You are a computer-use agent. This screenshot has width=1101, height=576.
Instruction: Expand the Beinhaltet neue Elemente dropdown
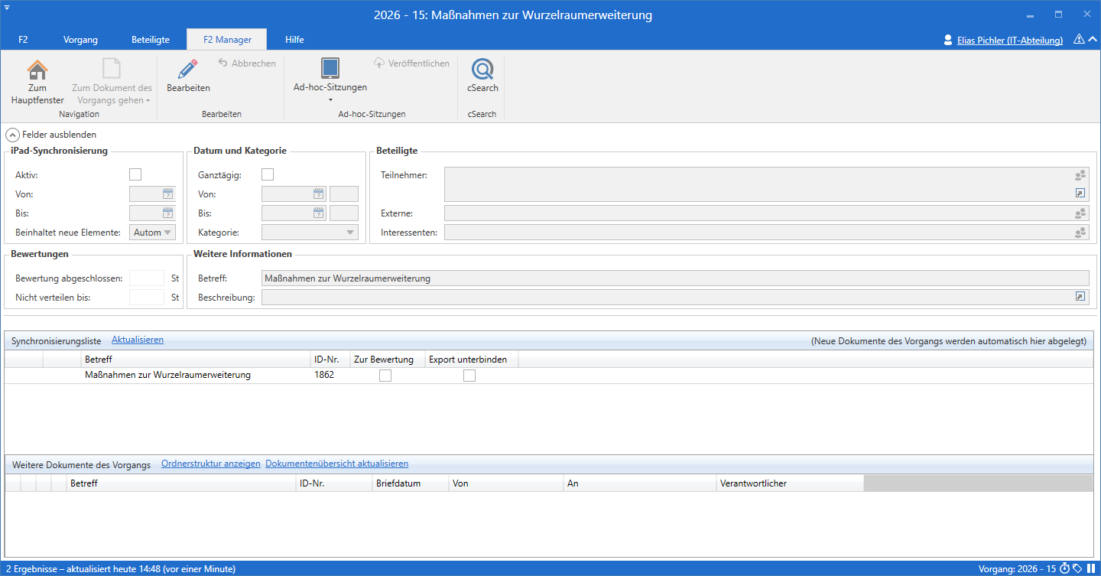click(152, 233)
